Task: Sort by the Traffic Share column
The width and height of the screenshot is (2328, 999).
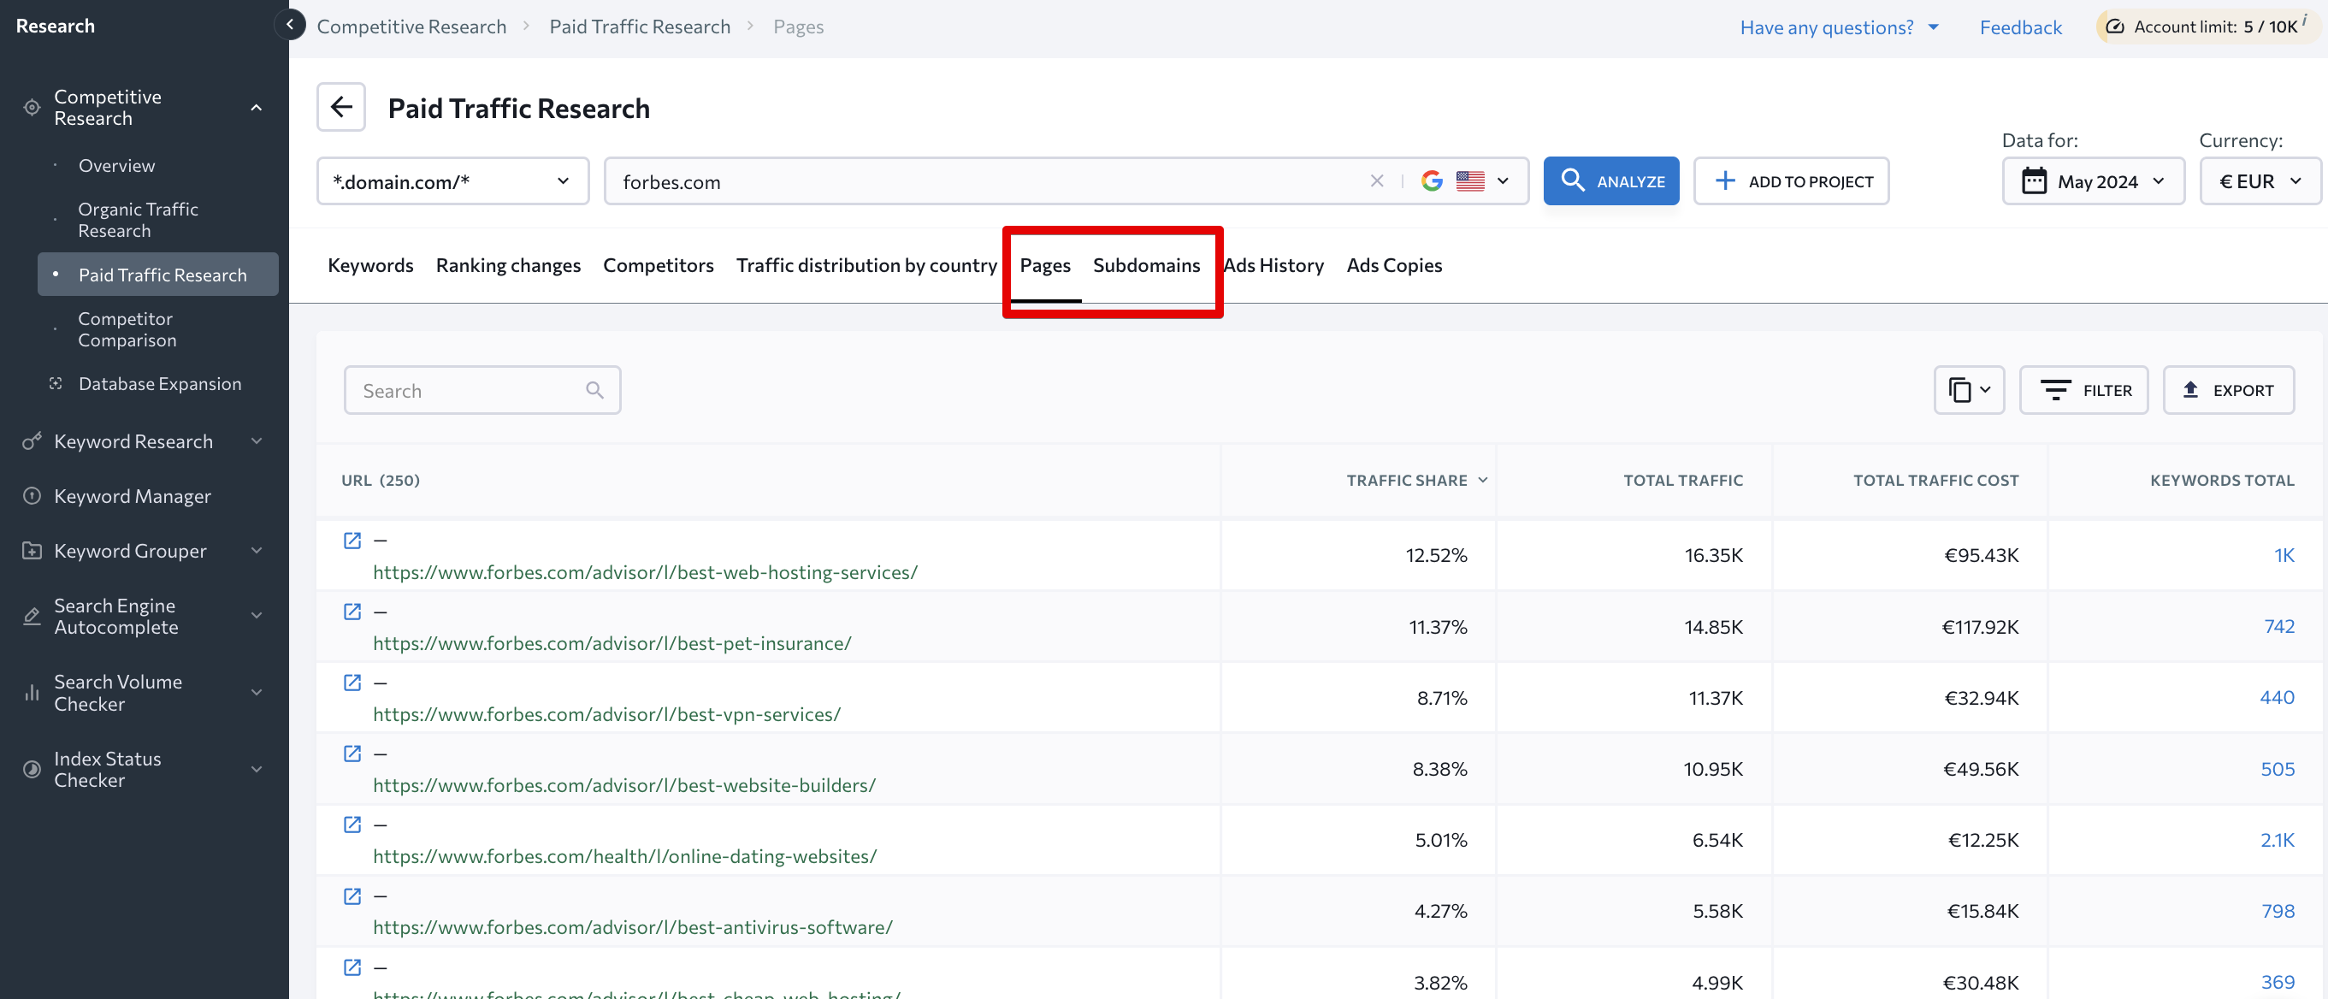Action: point(1415,480)
